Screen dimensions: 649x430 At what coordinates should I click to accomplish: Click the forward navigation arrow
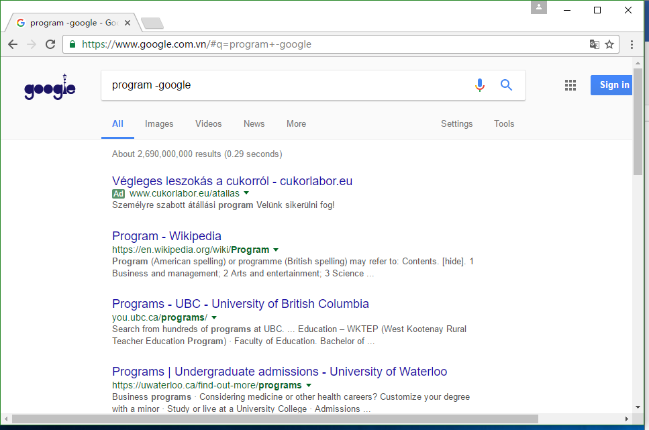tap(32, 44)
